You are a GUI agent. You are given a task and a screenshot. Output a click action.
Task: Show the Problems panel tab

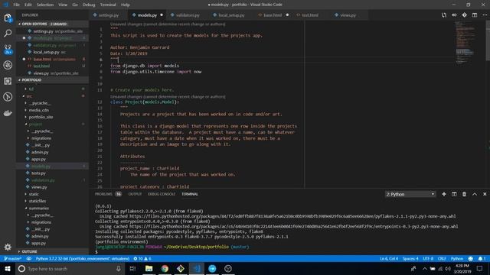[108, 194]
